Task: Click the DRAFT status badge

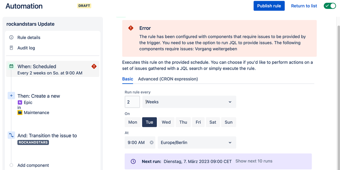Action: pyautogui.click(x=84, y=6)
